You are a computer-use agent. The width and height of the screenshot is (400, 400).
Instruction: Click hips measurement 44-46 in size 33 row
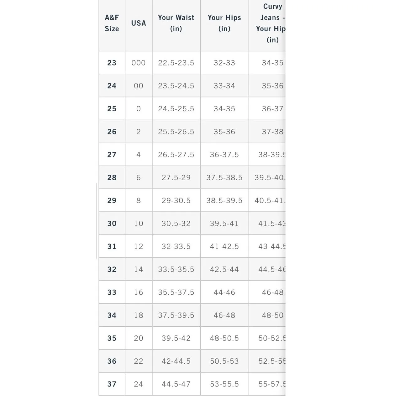point(224,292)
